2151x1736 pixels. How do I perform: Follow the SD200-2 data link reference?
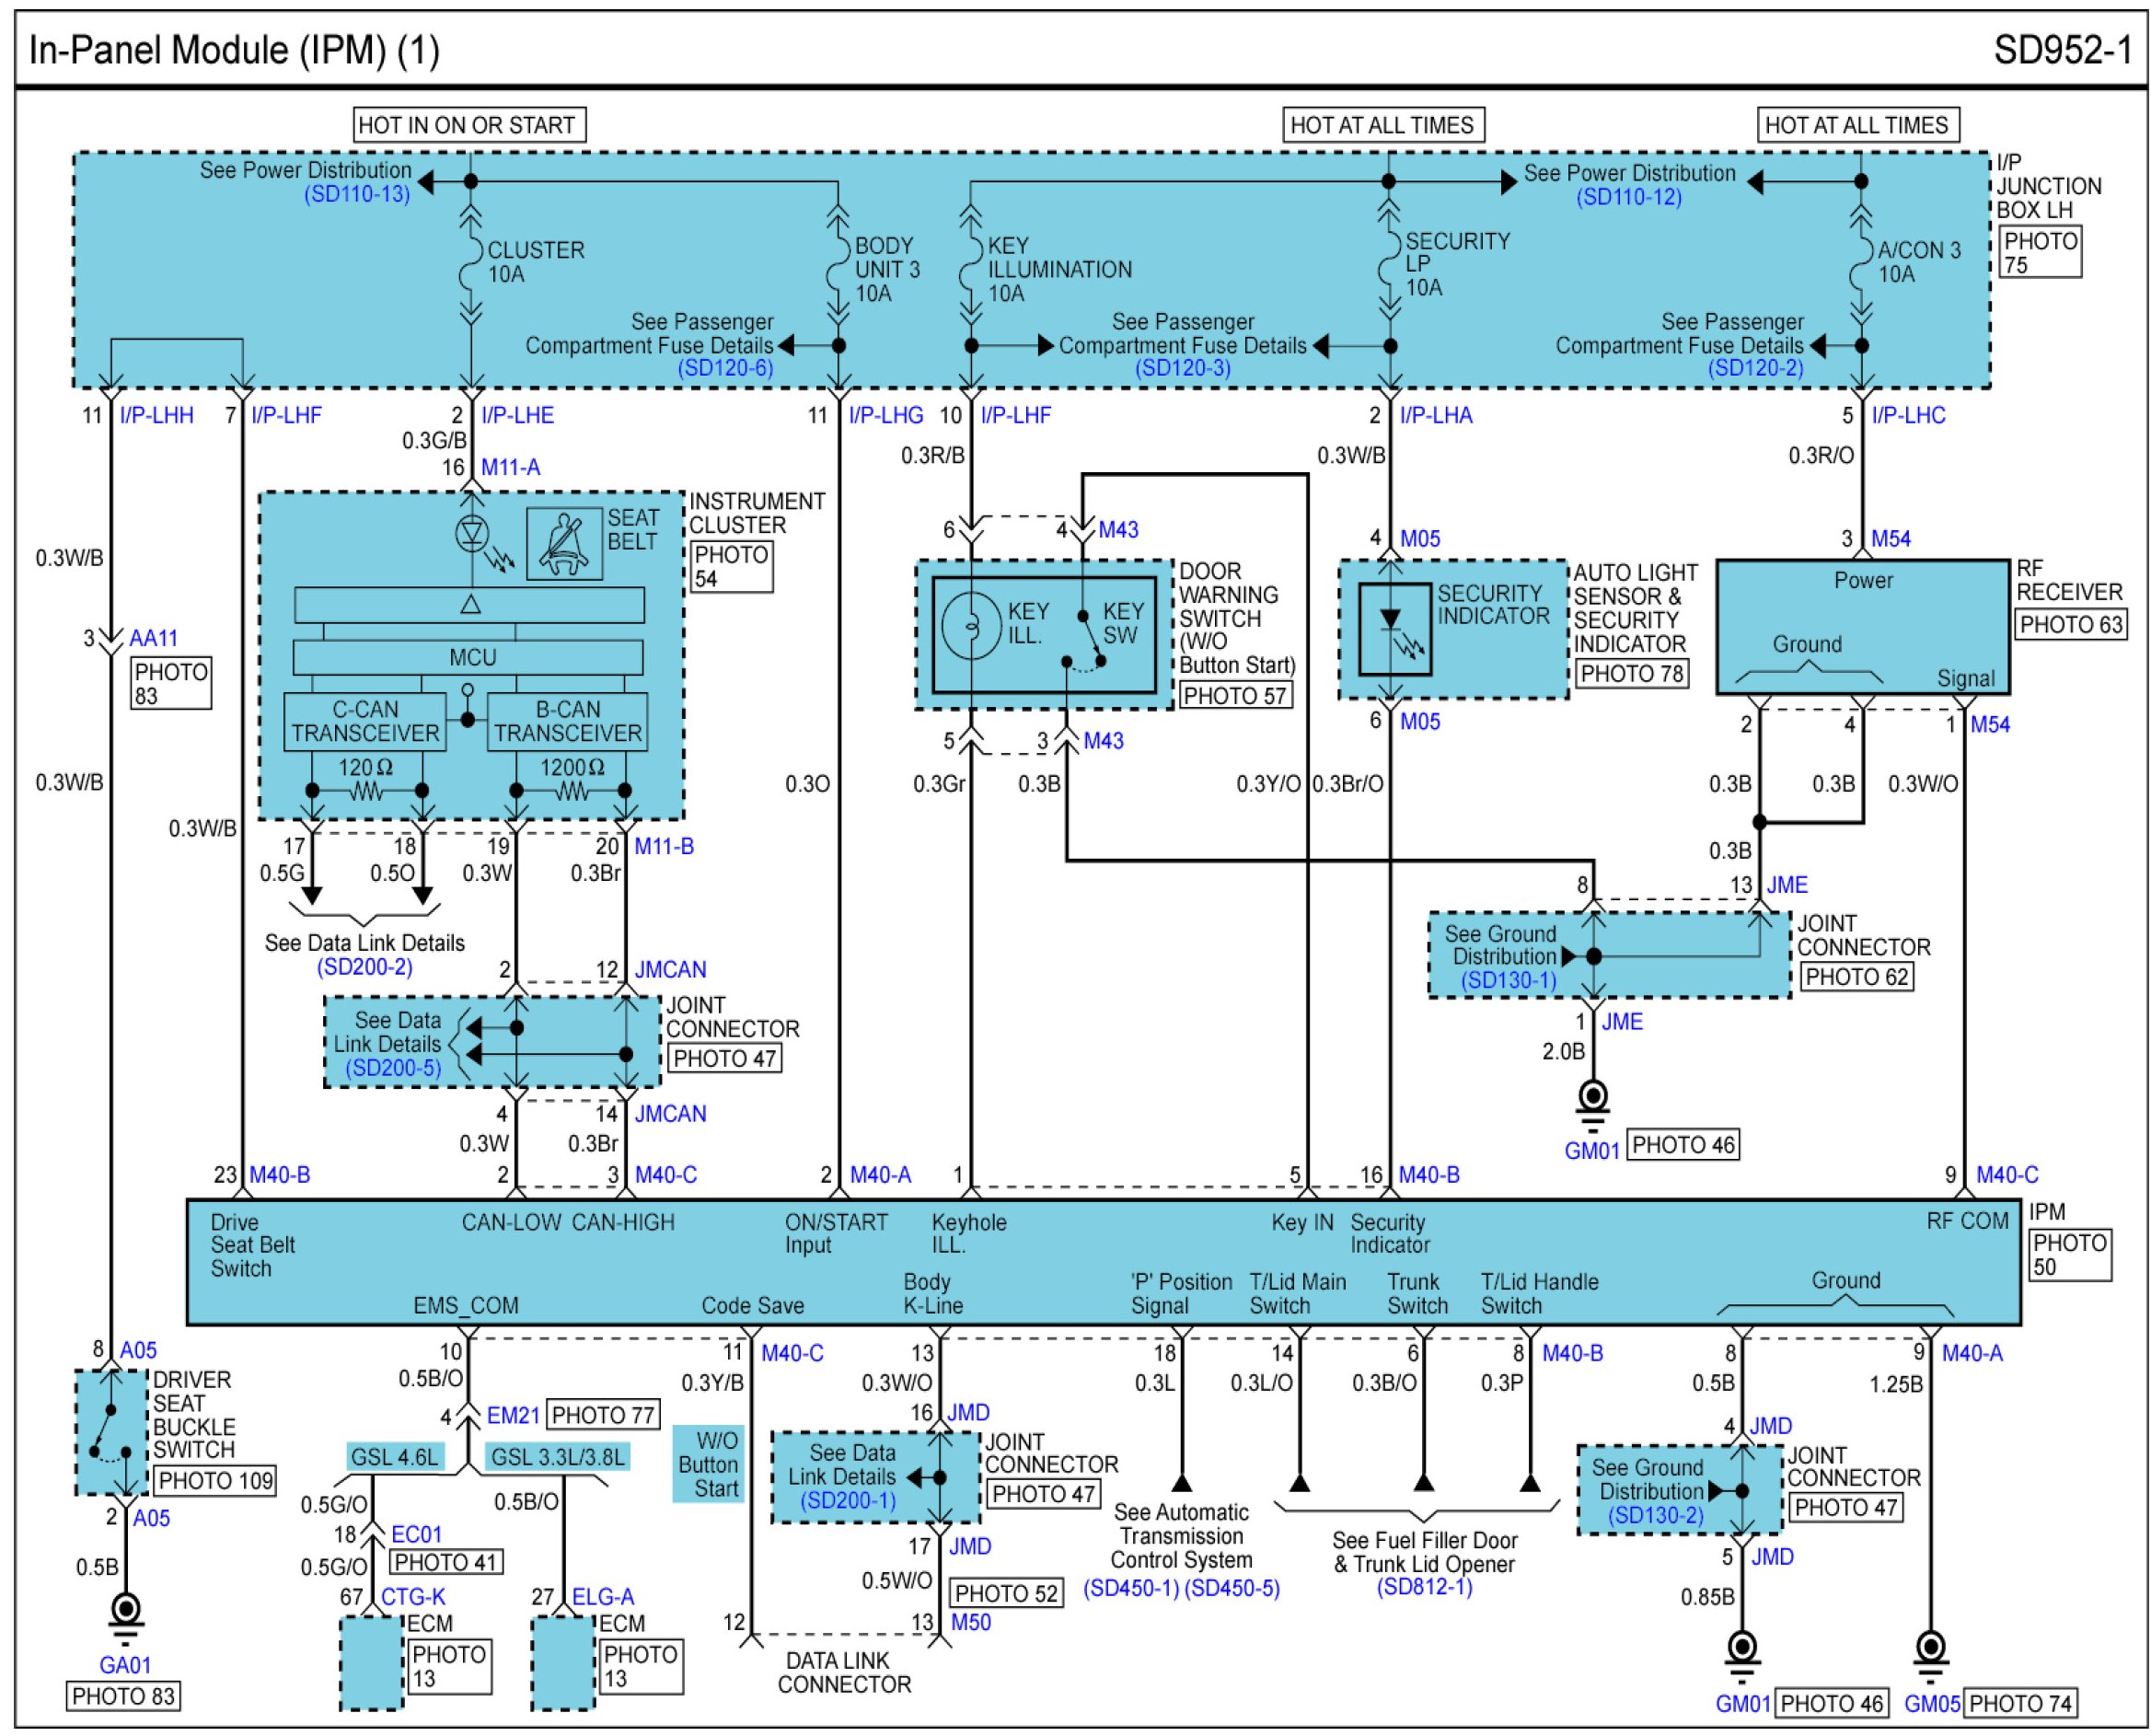pos(364,967)
